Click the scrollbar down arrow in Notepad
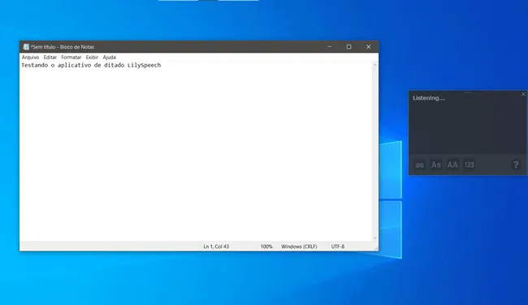The image size is (528, 305). (374, 238)
